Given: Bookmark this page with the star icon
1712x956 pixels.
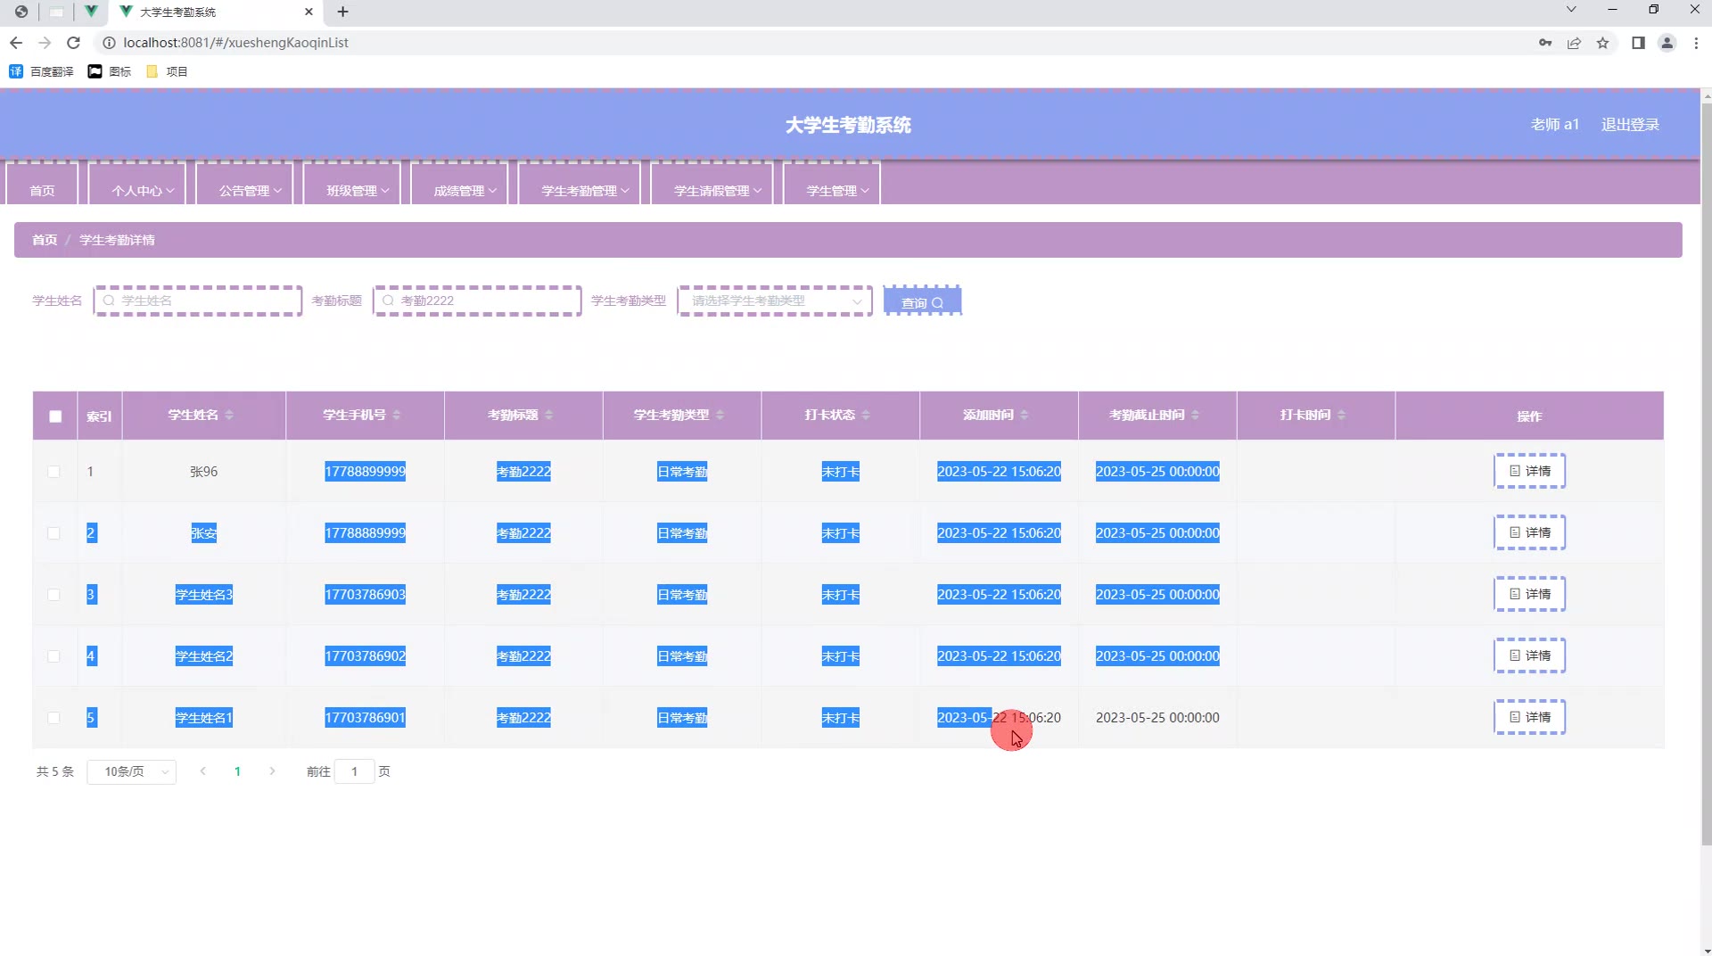Looking at the screenshot, I should (x=1602, y=43).
